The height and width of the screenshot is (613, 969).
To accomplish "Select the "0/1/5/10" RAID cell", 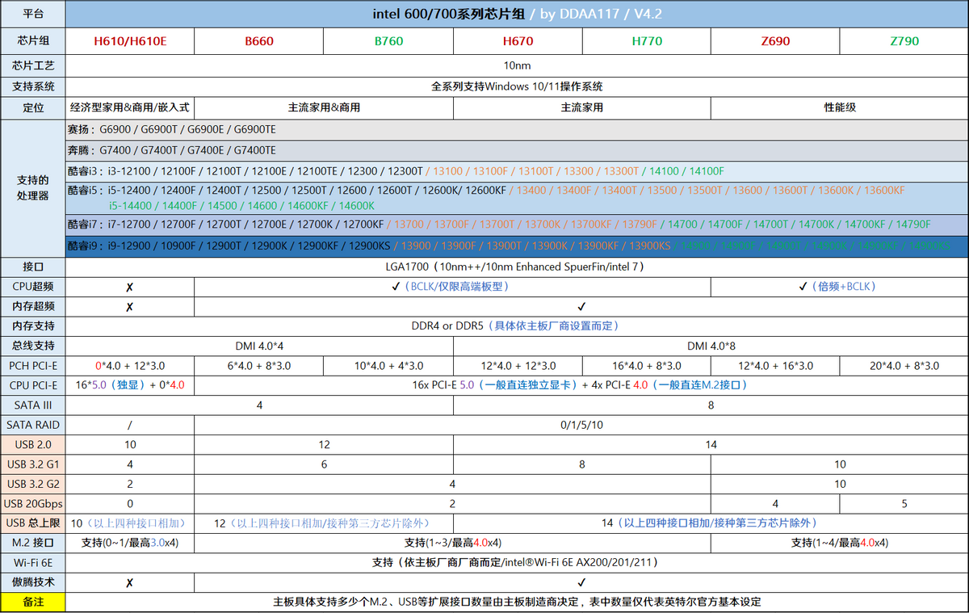I will click(581, 425).
